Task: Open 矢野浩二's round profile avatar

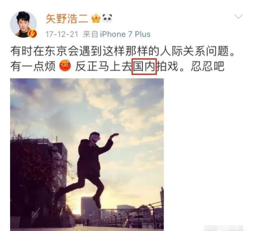Action: pos(24,24)
